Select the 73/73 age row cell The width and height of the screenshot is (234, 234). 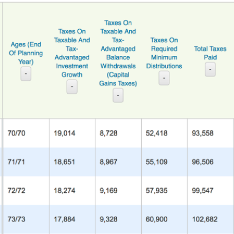[26, 219]
